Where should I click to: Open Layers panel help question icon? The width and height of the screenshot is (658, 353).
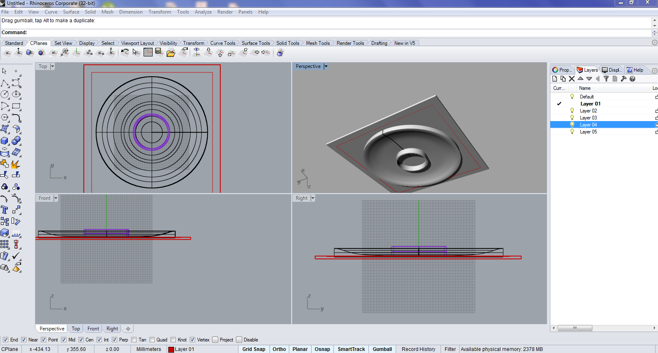click(x=632, y=79)
